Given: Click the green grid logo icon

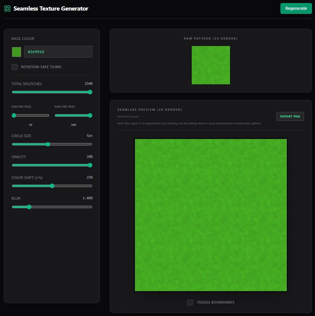Looking at the screenshot, I should click(7, 8).
